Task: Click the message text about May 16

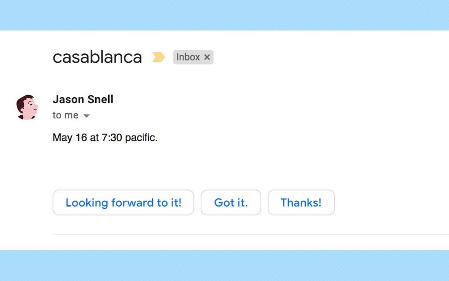Action: (105, 138)
